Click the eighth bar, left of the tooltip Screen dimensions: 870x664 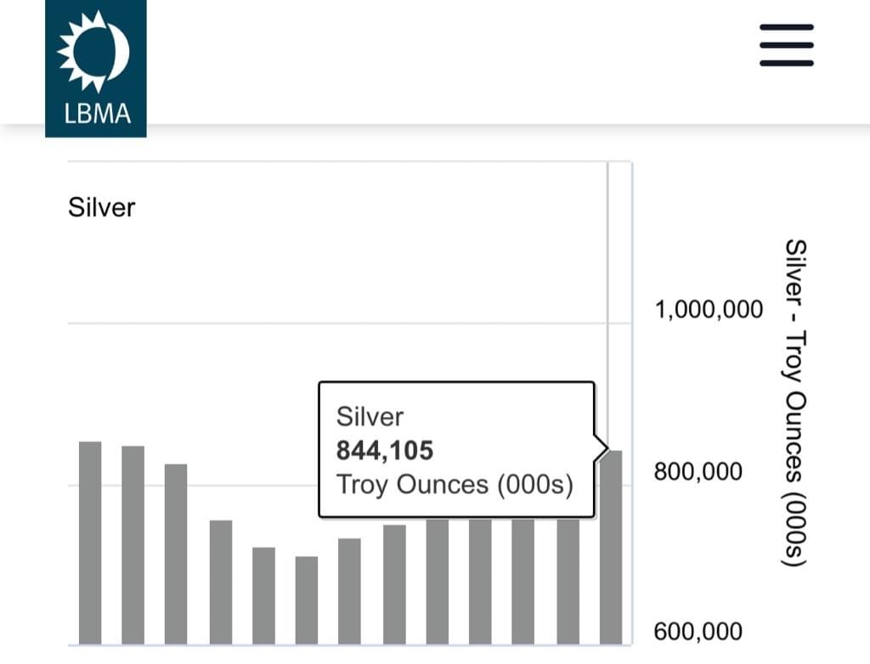[394, 584]
